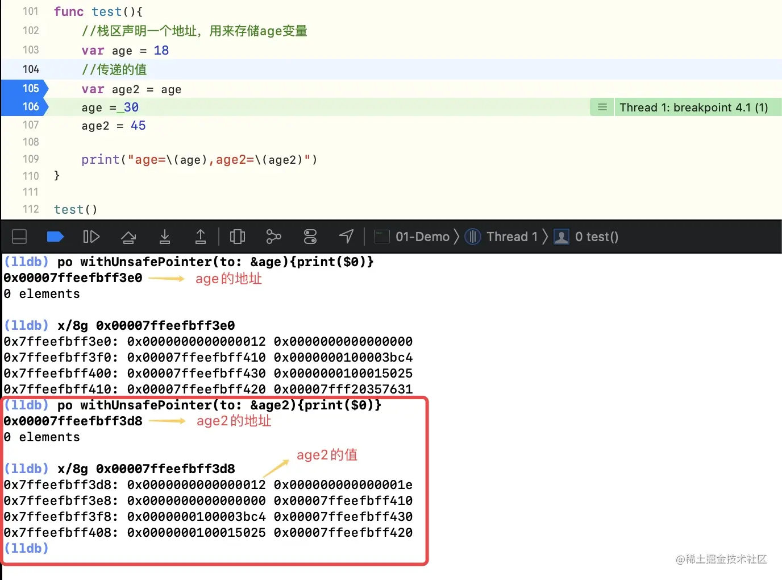Continue program execution button

(x=91, y=237)
